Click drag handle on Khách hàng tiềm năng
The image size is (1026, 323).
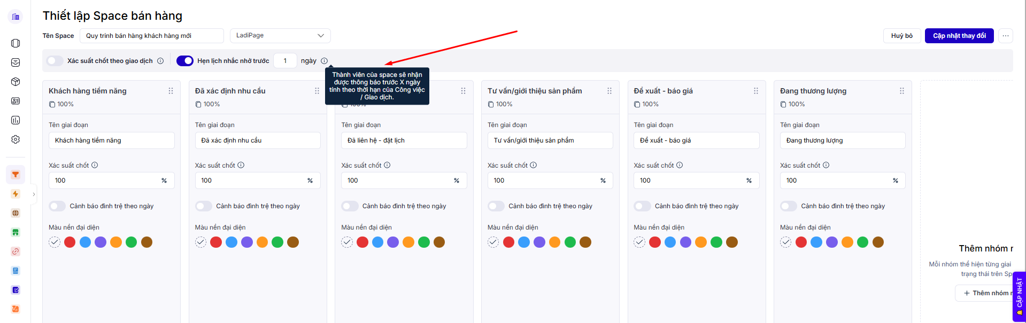[171, 91]
